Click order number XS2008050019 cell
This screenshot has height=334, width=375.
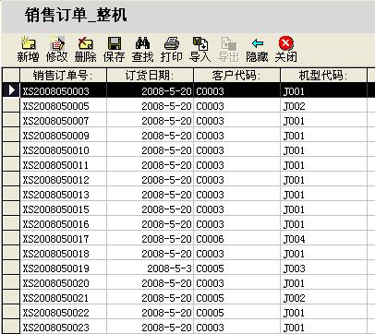pyautogui.click(x=63, y=268)
